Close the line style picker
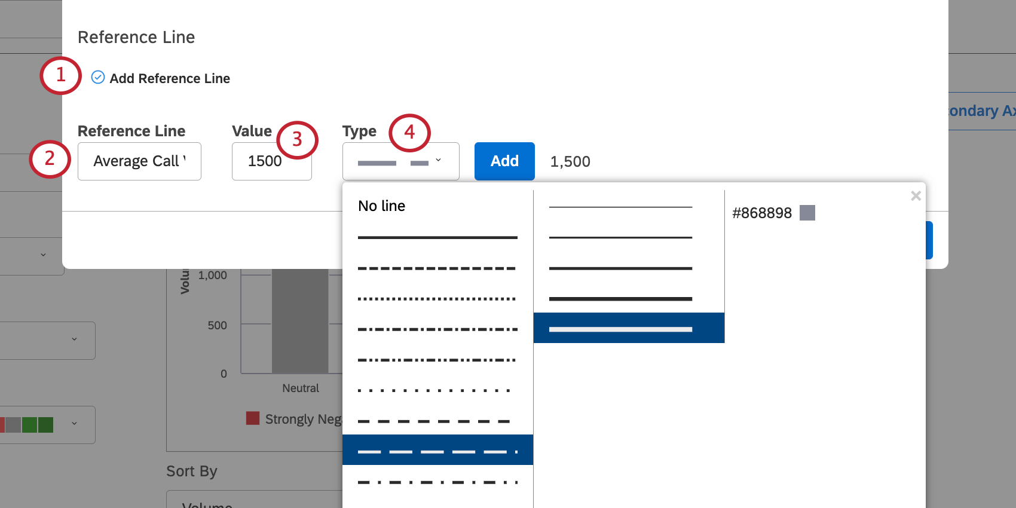This screenshot has width=1016, height=508. point(916,195)
